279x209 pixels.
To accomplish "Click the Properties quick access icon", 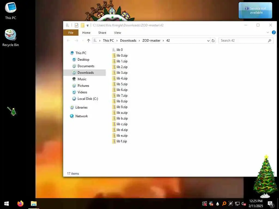I will tap(77, 25).
